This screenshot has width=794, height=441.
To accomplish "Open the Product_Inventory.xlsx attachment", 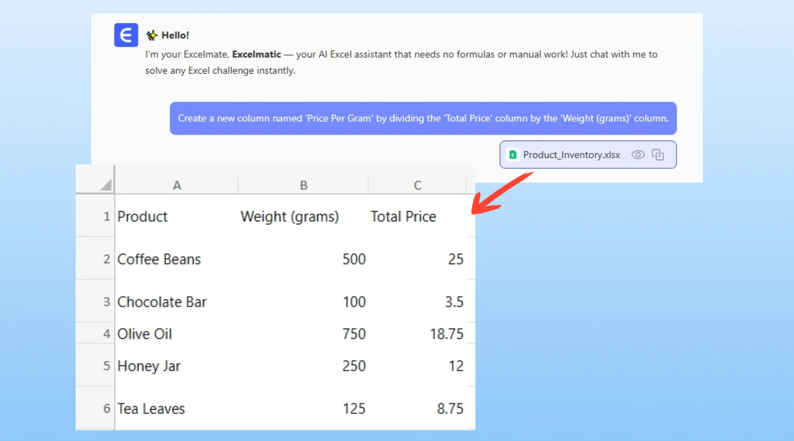I will pos(571,155).
